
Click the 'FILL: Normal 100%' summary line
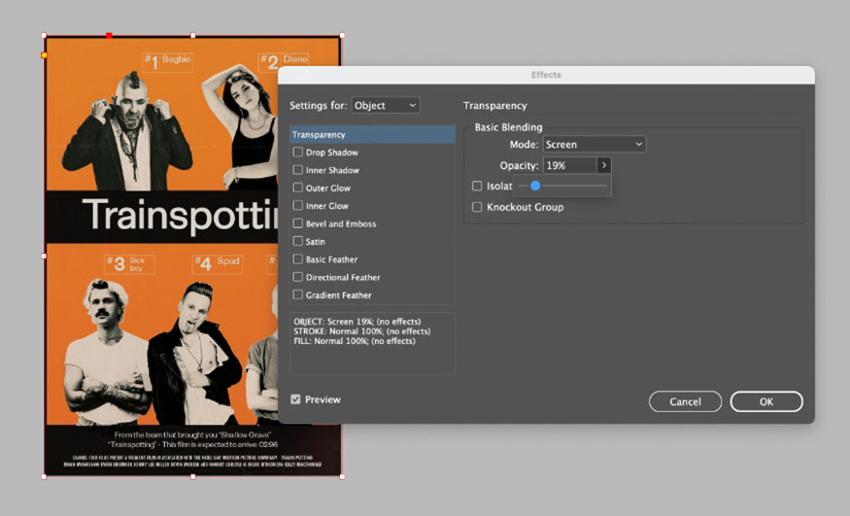(x=355, y=341)
